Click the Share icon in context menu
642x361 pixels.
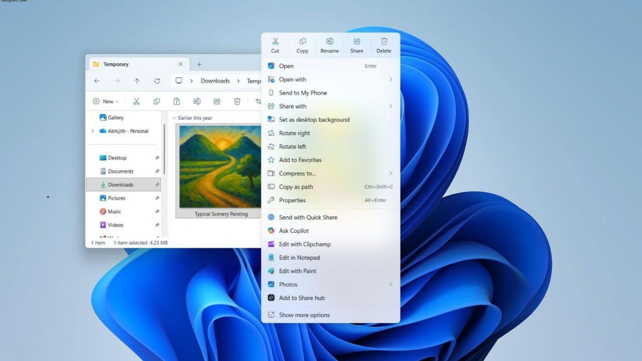pyautogui.click(x=357, y=42)
